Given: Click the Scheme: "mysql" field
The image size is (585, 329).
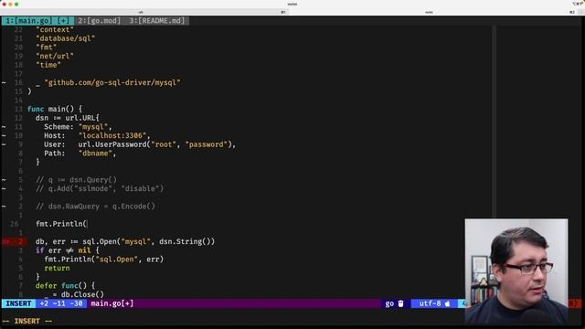Looking at the screenshot, I should click(x=78, y=127).
